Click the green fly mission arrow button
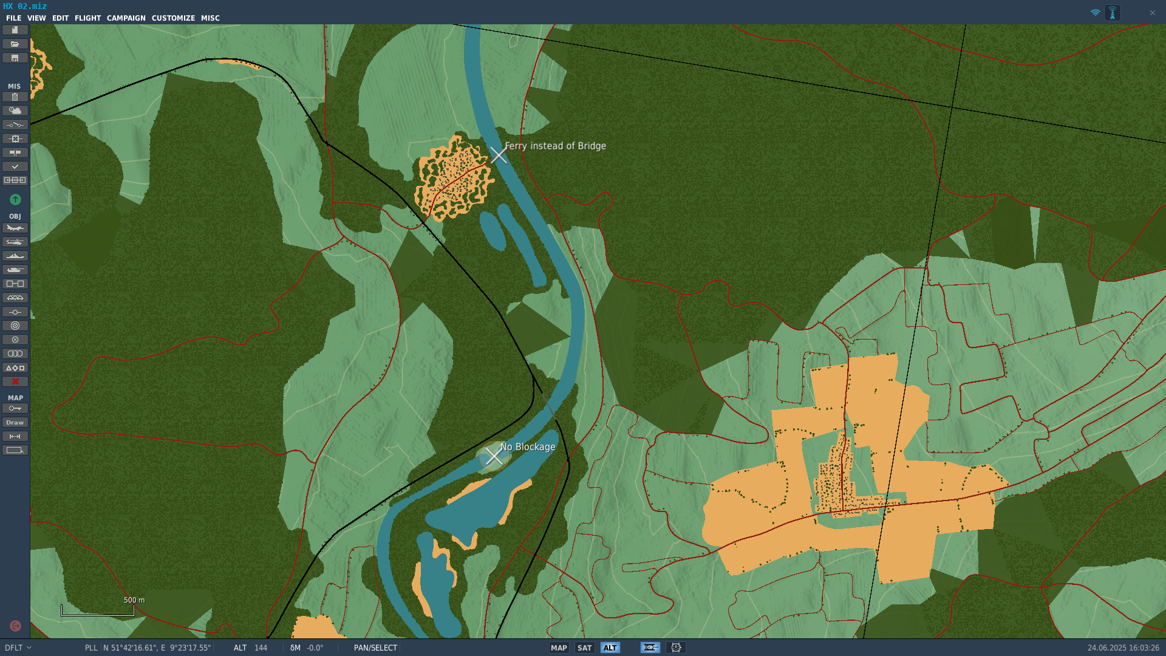1166x656 pixels. [15, 199]
